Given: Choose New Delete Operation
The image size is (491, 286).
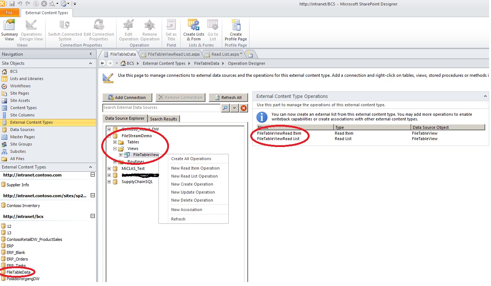Looking at the screenshot, I should pyautogui.click(x=192, y=200).
